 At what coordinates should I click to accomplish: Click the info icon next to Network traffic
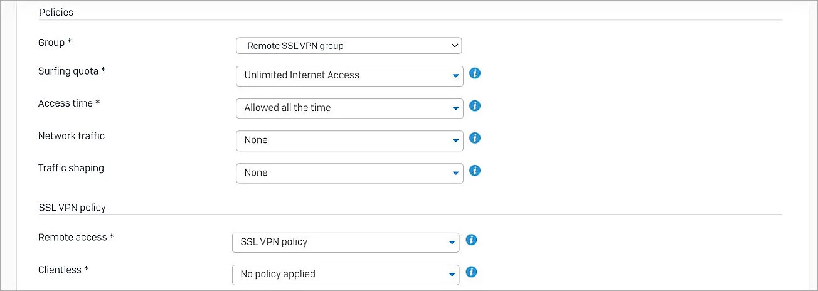pyautogui.click(x=475, y=138)
